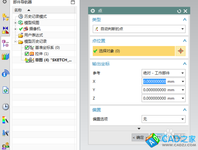Viewport: 198px width, 150px height.
Task: Reset the Point dialog
Action: click(179, 11)
